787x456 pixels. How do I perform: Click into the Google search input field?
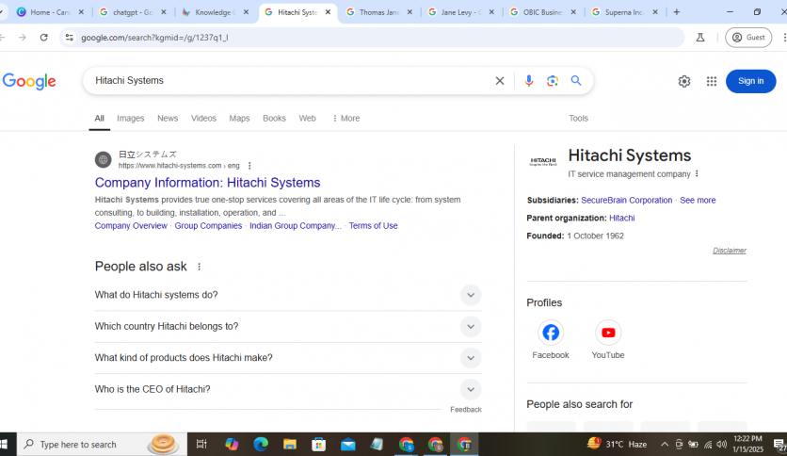(x=291, y=81)
